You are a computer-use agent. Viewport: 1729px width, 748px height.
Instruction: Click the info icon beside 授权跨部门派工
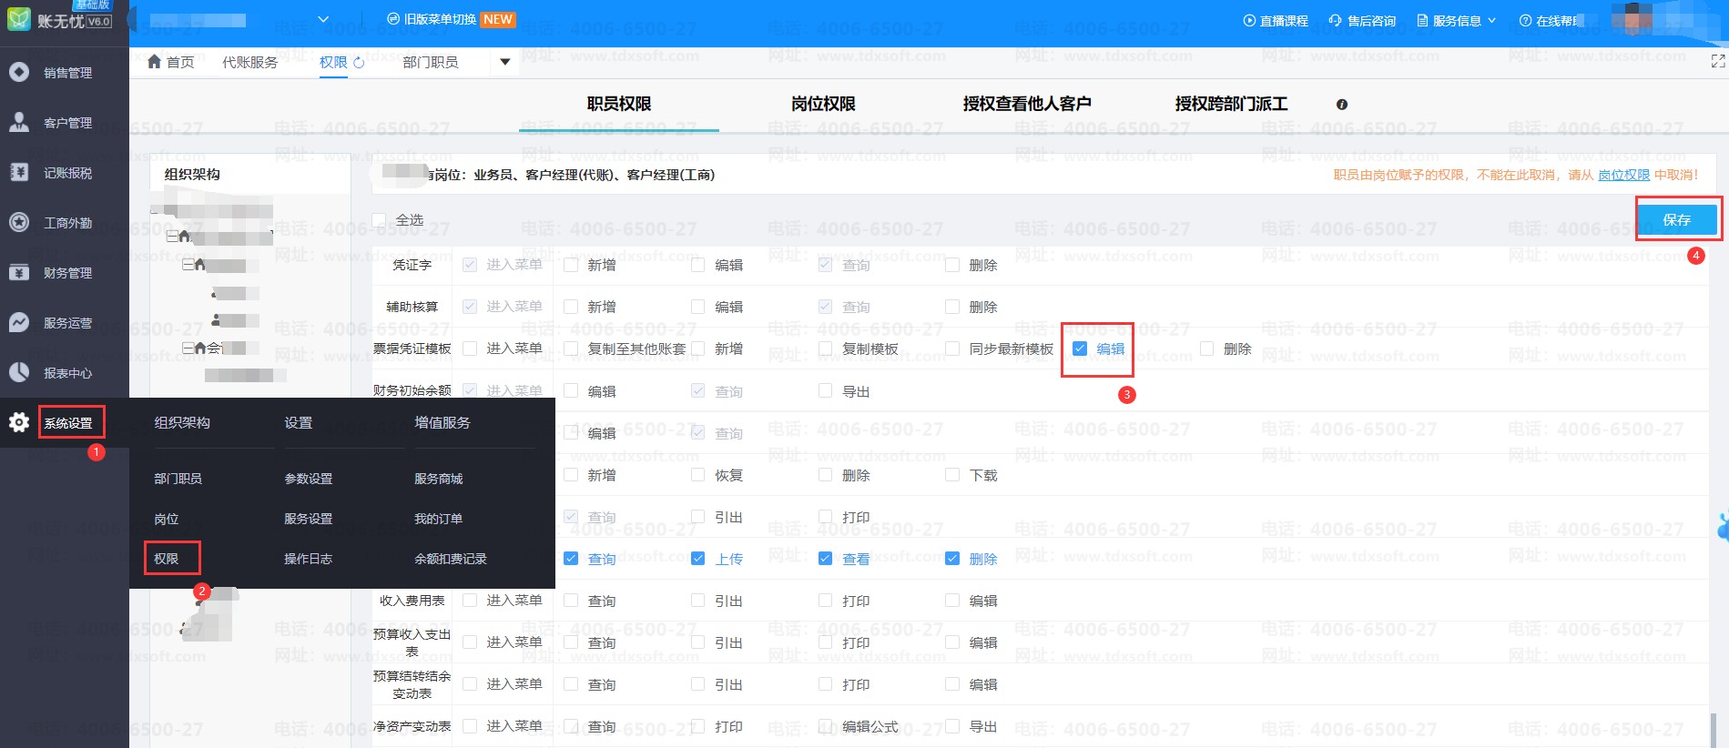click(x=1341, y=105)
